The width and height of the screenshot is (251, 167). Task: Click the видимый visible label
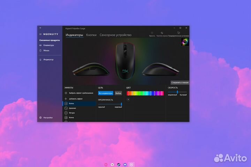coord(118,107)
